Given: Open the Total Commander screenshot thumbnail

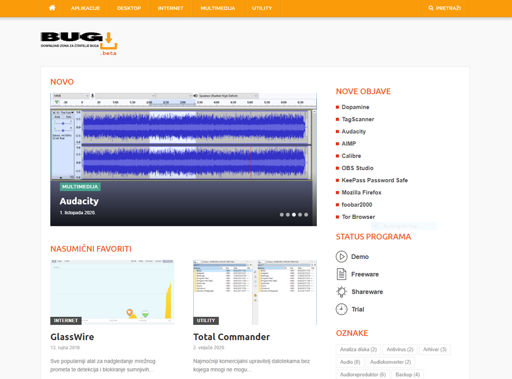Looking at the screenshot, I should click(255, 292).
